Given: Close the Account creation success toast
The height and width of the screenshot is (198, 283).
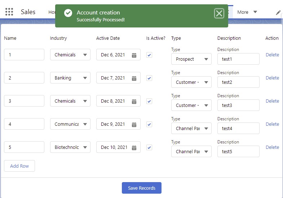Looking at the screenshot, I should pyautogui.click(x=219, y=14).
